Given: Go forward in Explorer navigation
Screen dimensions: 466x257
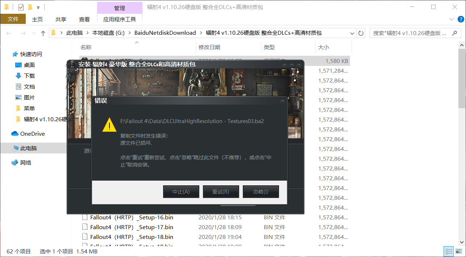Looking at the screenshot, I should click(x=22, y=33).
